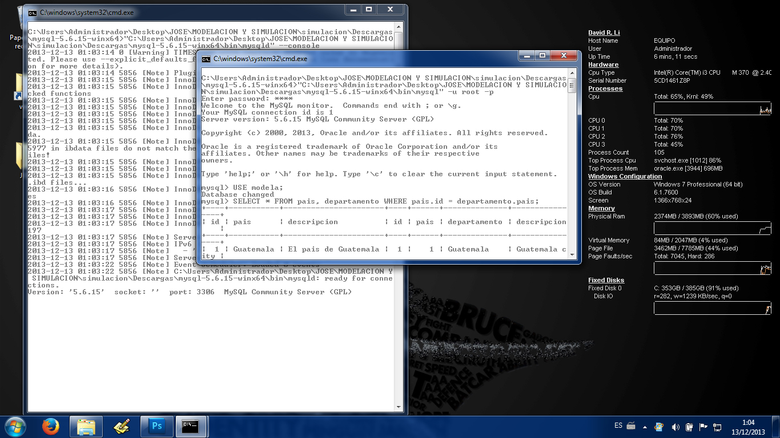The height and width of the screenshot is (438, 780).
Task: Show hidden system tray icons
Action: tap(645, 426)
